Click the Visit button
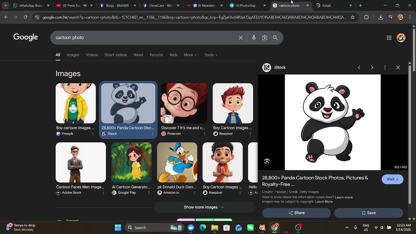The image size is (416, 234). [x=393, y=179]
